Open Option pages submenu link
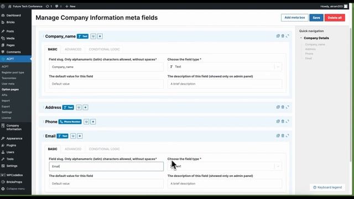The width and height of the screenshot is (354, 199). 10,90
